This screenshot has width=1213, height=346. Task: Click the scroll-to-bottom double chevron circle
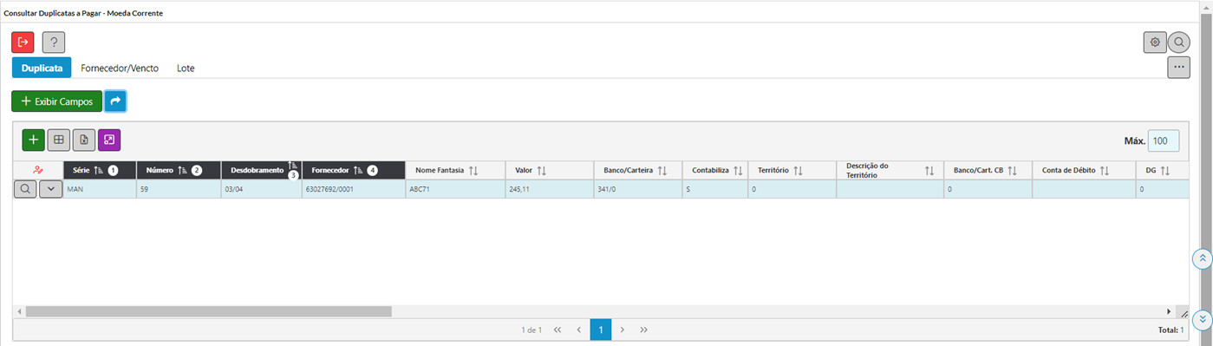pyautogui.click(x=1202, y=320)
